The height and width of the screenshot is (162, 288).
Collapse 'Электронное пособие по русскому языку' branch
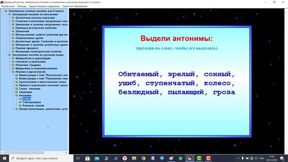[6, 55]
